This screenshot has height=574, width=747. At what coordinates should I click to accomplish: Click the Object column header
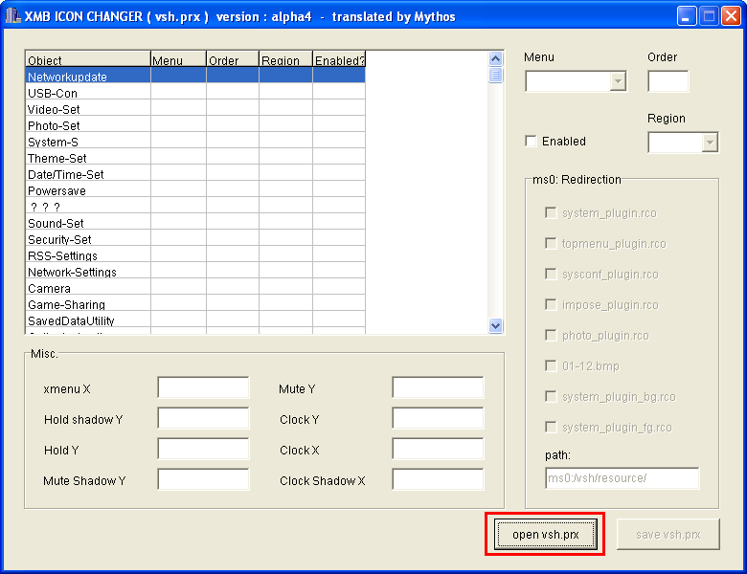pyautogui.click(x=88, y=58)
